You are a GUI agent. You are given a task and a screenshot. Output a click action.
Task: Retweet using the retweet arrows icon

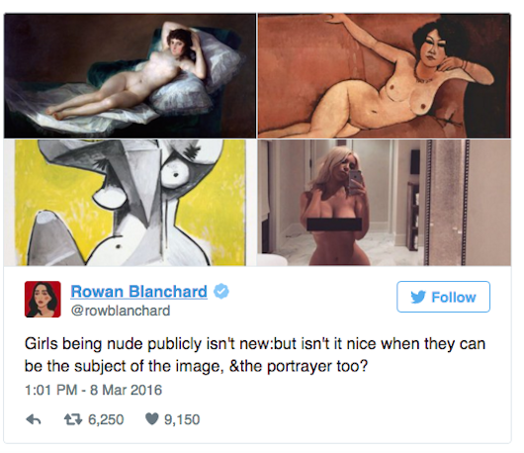[73, 419]
